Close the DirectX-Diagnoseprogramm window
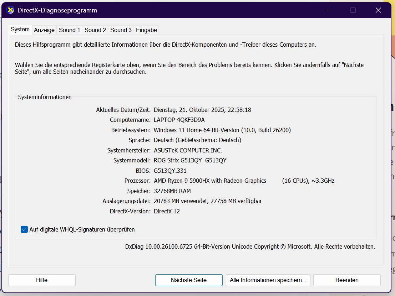395x296 pixels. coord(378,10)
